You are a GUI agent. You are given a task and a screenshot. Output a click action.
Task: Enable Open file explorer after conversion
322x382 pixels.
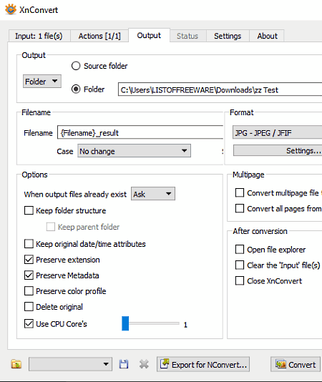240,250
